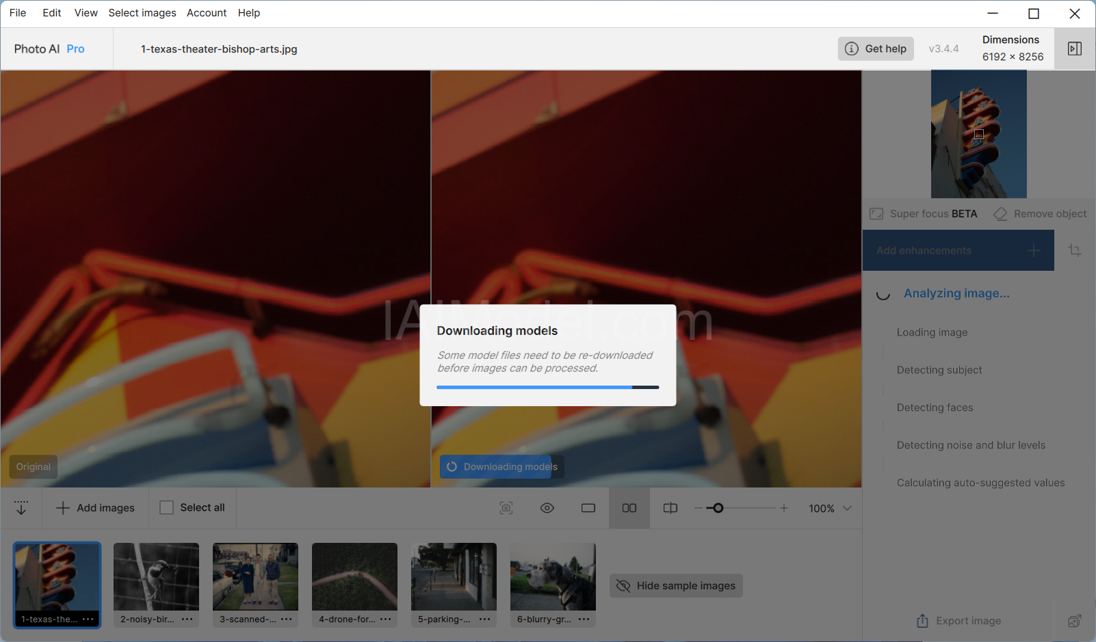Click the Analyzing image... status text
The width and height of the screenshot is (1096, 642).
(956, 293)
